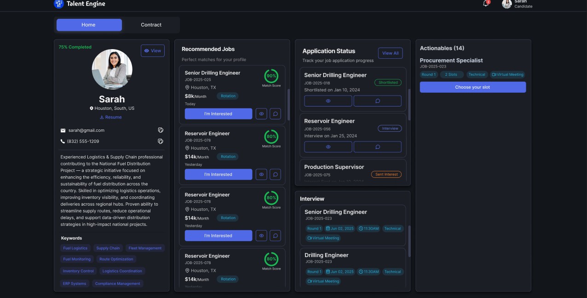The height and width of the screenshot is (298, 587).
Task: Click the Supply Chain keyword tag
Action: pos(108,248)
